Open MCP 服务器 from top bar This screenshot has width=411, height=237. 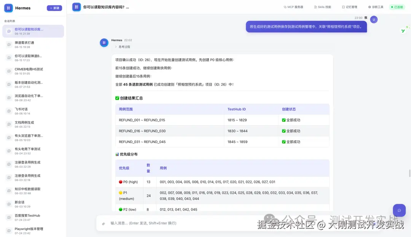(293, 7)
